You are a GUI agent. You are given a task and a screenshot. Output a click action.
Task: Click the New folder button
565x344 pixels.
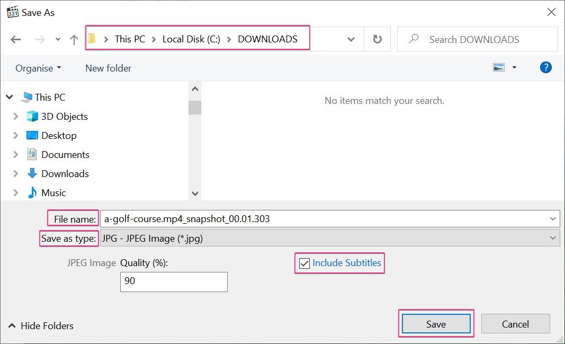[107, 68]
